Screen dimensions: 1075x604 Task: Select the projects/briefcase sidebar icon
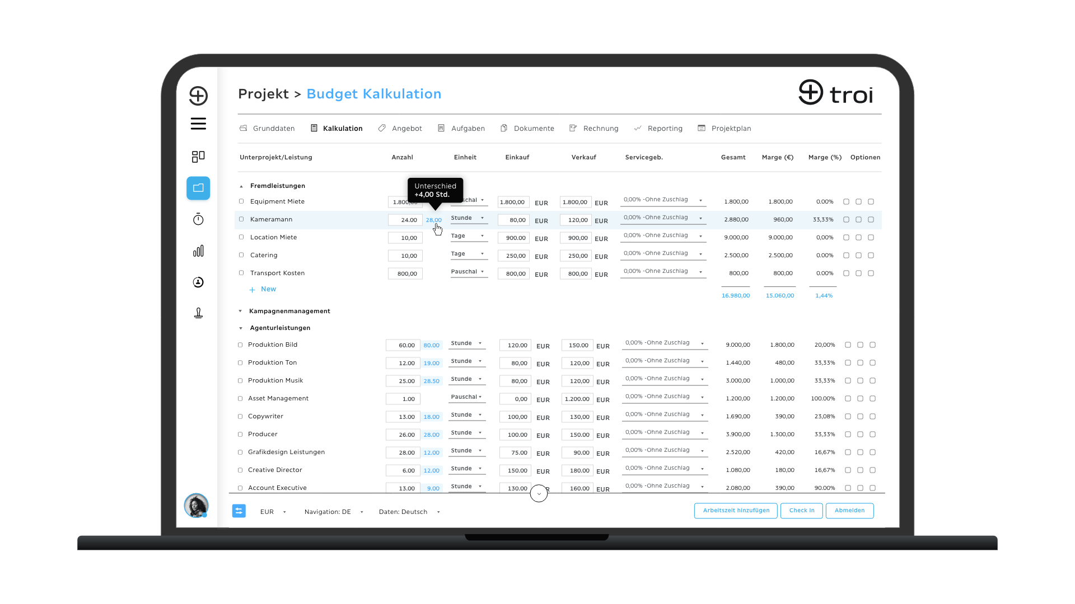(198, 187)
